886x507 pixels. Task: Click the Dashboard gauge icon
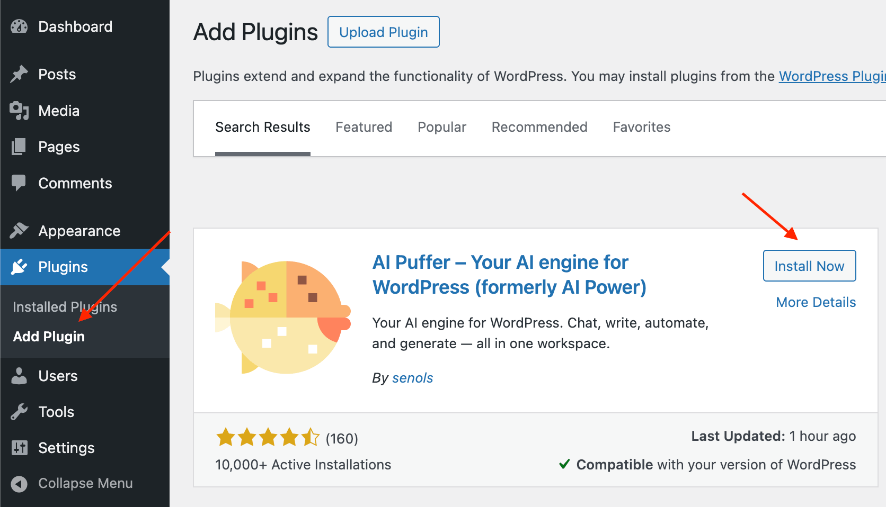pos(19,26)
